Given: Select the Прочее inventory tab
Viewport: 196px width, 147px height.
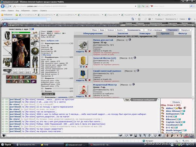Looking at the screenshot, I should point(165,34).
